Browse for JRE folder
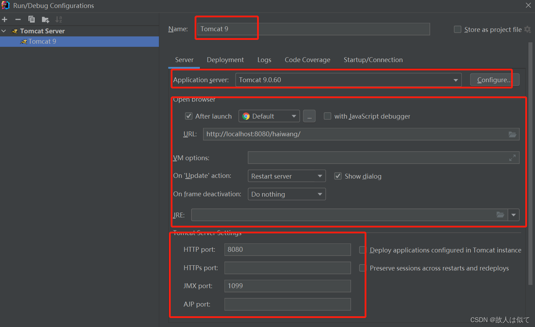This screenshot has height=327, width=535. (500, 215)
